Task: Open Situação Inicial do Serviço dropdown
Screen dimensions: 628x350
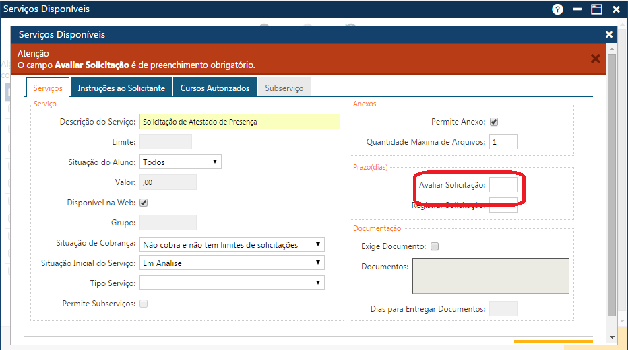Action: coord(232,263)
